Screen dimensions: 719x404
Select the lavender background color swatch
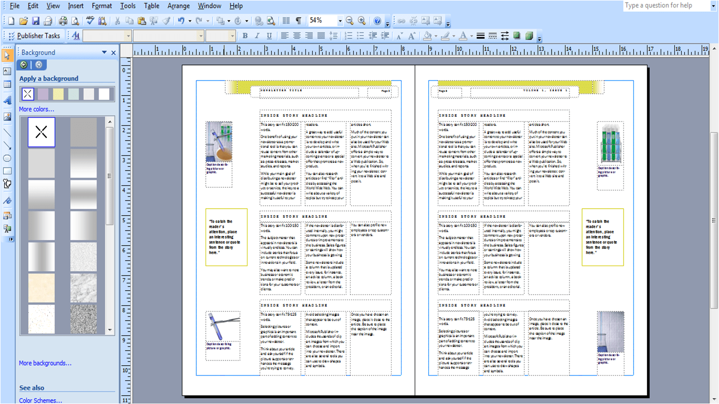pos(43,94)
